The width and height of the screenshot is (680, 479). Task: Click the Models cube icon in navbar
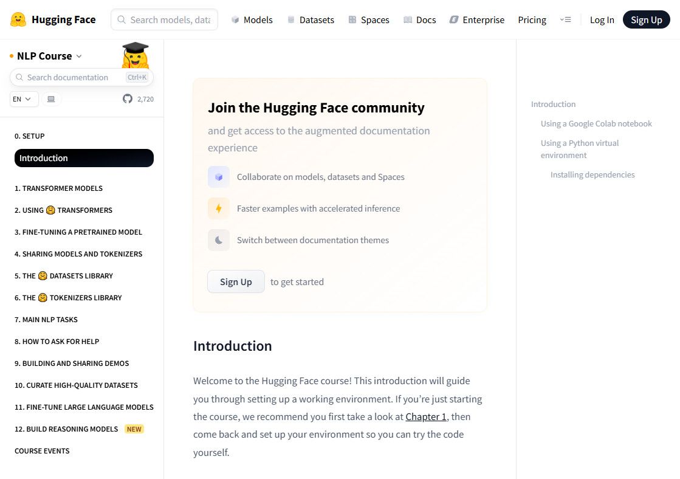click(235, 20)
